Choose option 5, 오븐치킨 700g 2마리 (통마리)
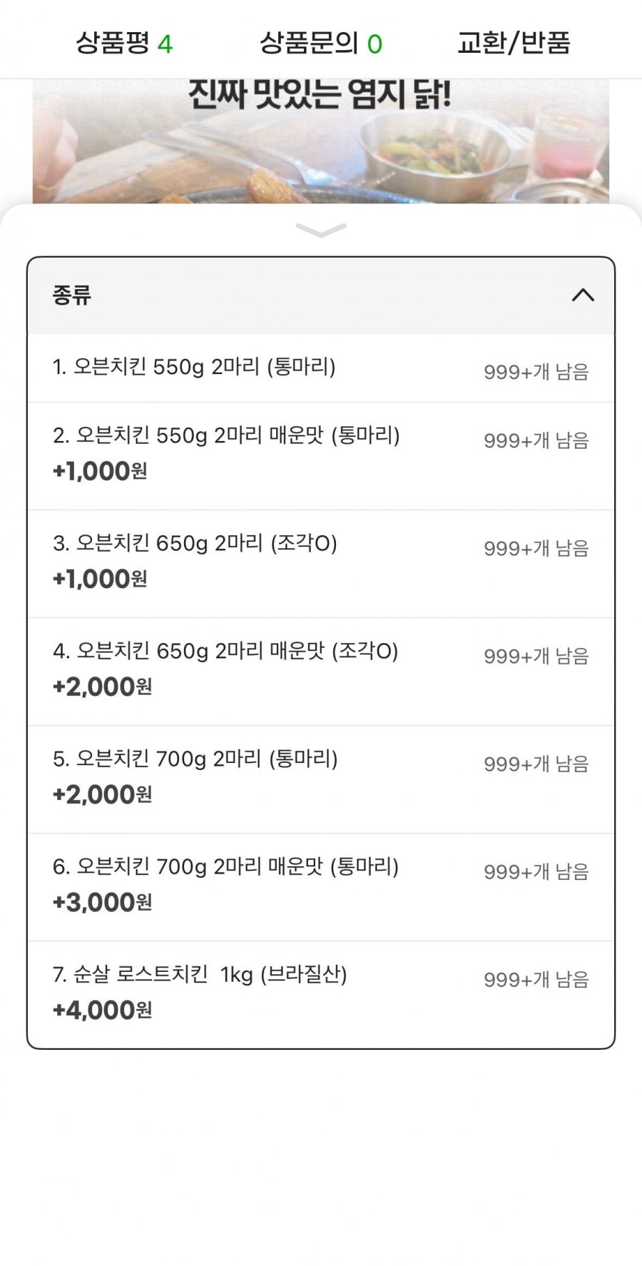This screenshot has height=1266, width=642. [195, 759]
